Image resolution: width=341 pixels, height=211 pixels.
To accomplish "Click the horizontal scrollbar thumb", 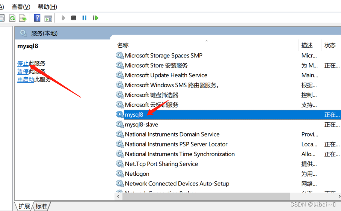I will (206, 196).
